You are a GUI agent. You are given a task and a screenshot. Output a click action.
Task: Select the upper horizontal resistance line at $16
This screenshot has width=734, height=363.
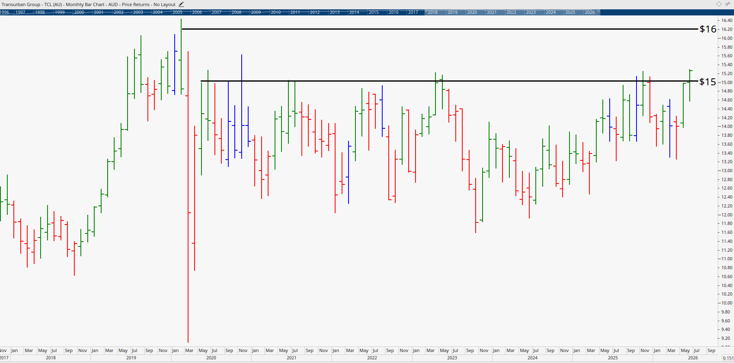click(440, 29)
